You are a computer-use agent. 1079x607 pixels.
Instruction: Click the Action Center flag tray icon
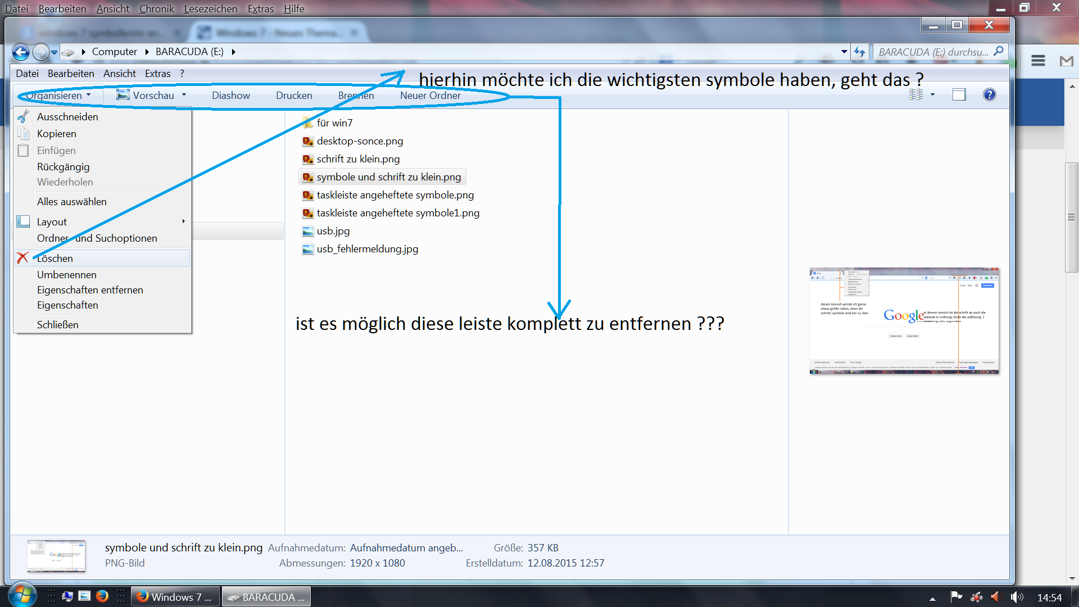click(x=956, y=596)
